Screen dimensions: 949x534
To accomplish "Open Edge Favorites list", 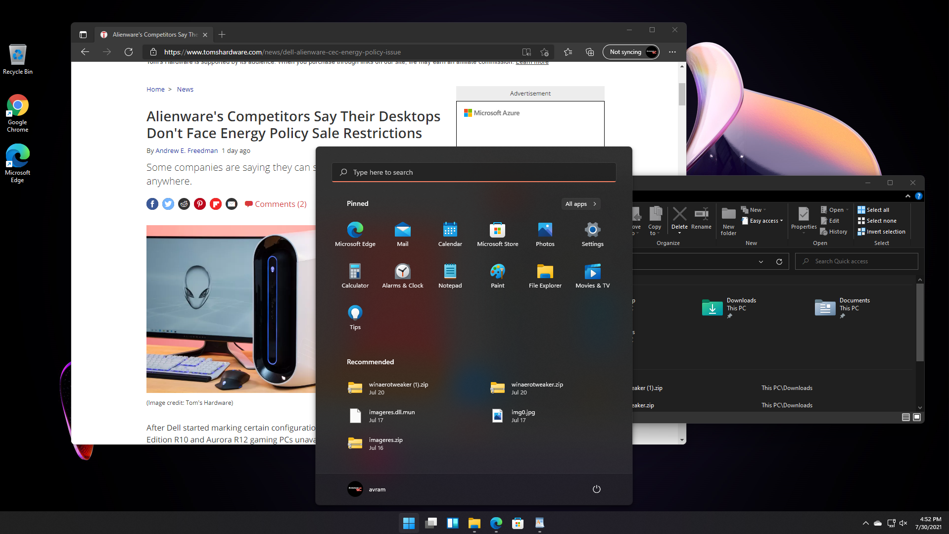I will [568, 52].
